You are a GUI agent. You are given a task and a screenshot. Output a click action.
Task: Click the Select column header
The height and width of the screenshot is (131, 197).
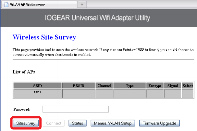188,86
